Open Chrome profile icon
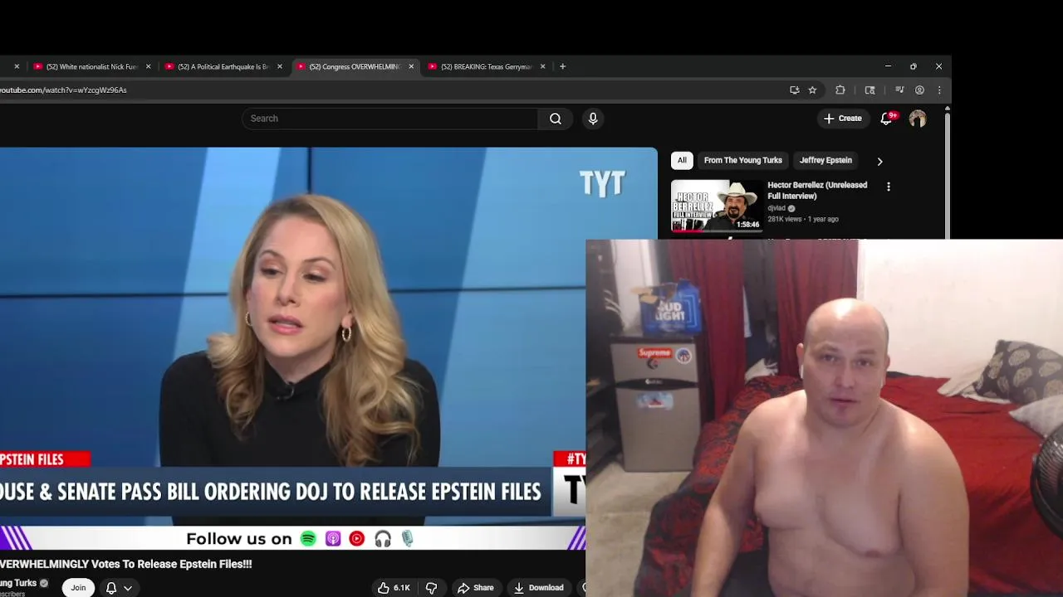Image resolution: width=1063 pixels, height=597 pixels. click(x=919, y=90)
